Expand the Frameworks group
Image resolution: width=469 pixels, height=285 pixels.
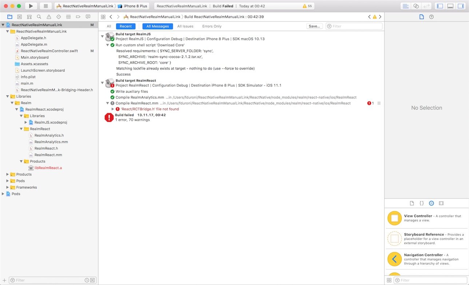point(8,187)
